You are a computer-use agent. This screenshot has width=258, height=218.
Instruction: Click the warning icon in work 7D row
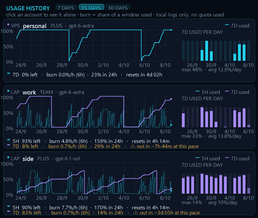(x=133, y=146)
